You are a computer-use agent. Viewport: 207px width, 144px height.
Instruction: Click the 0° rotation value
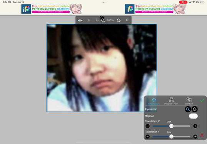pyautogui.click(x=127, y=20)
